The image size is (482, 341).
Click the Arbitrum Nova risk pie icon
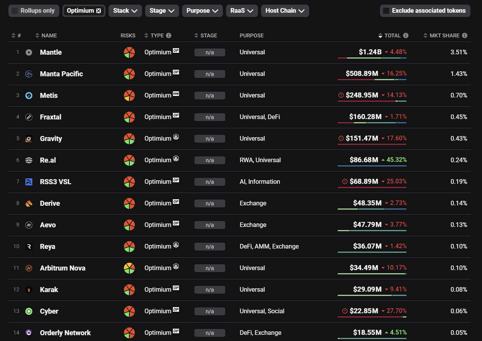point(129,268)
